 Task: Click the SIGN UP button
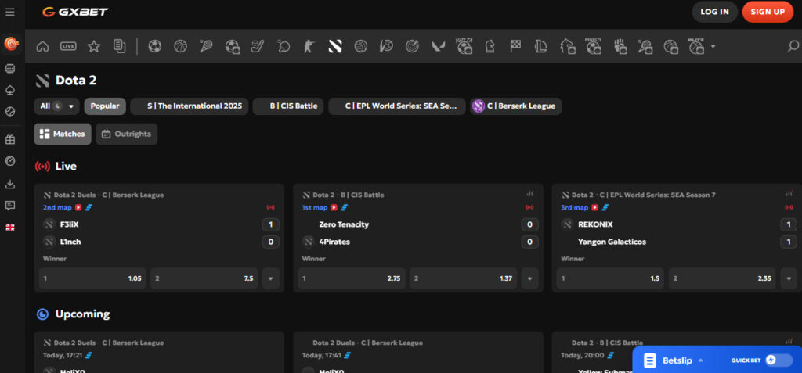tap(768, 12)
